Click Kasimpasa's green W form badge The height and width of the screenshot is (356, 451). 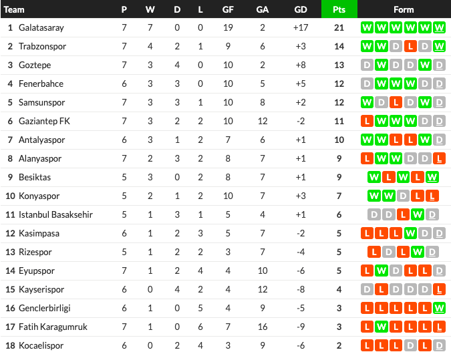coord(410,233)
